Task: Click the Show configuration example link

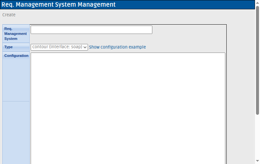Action: tap(117, 47)
